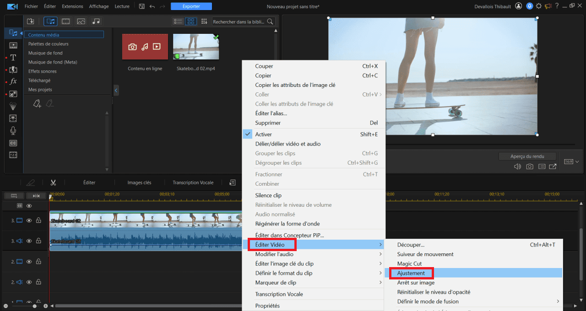
Task: Collapse the library side panel arrow
Action: [116, 91]
